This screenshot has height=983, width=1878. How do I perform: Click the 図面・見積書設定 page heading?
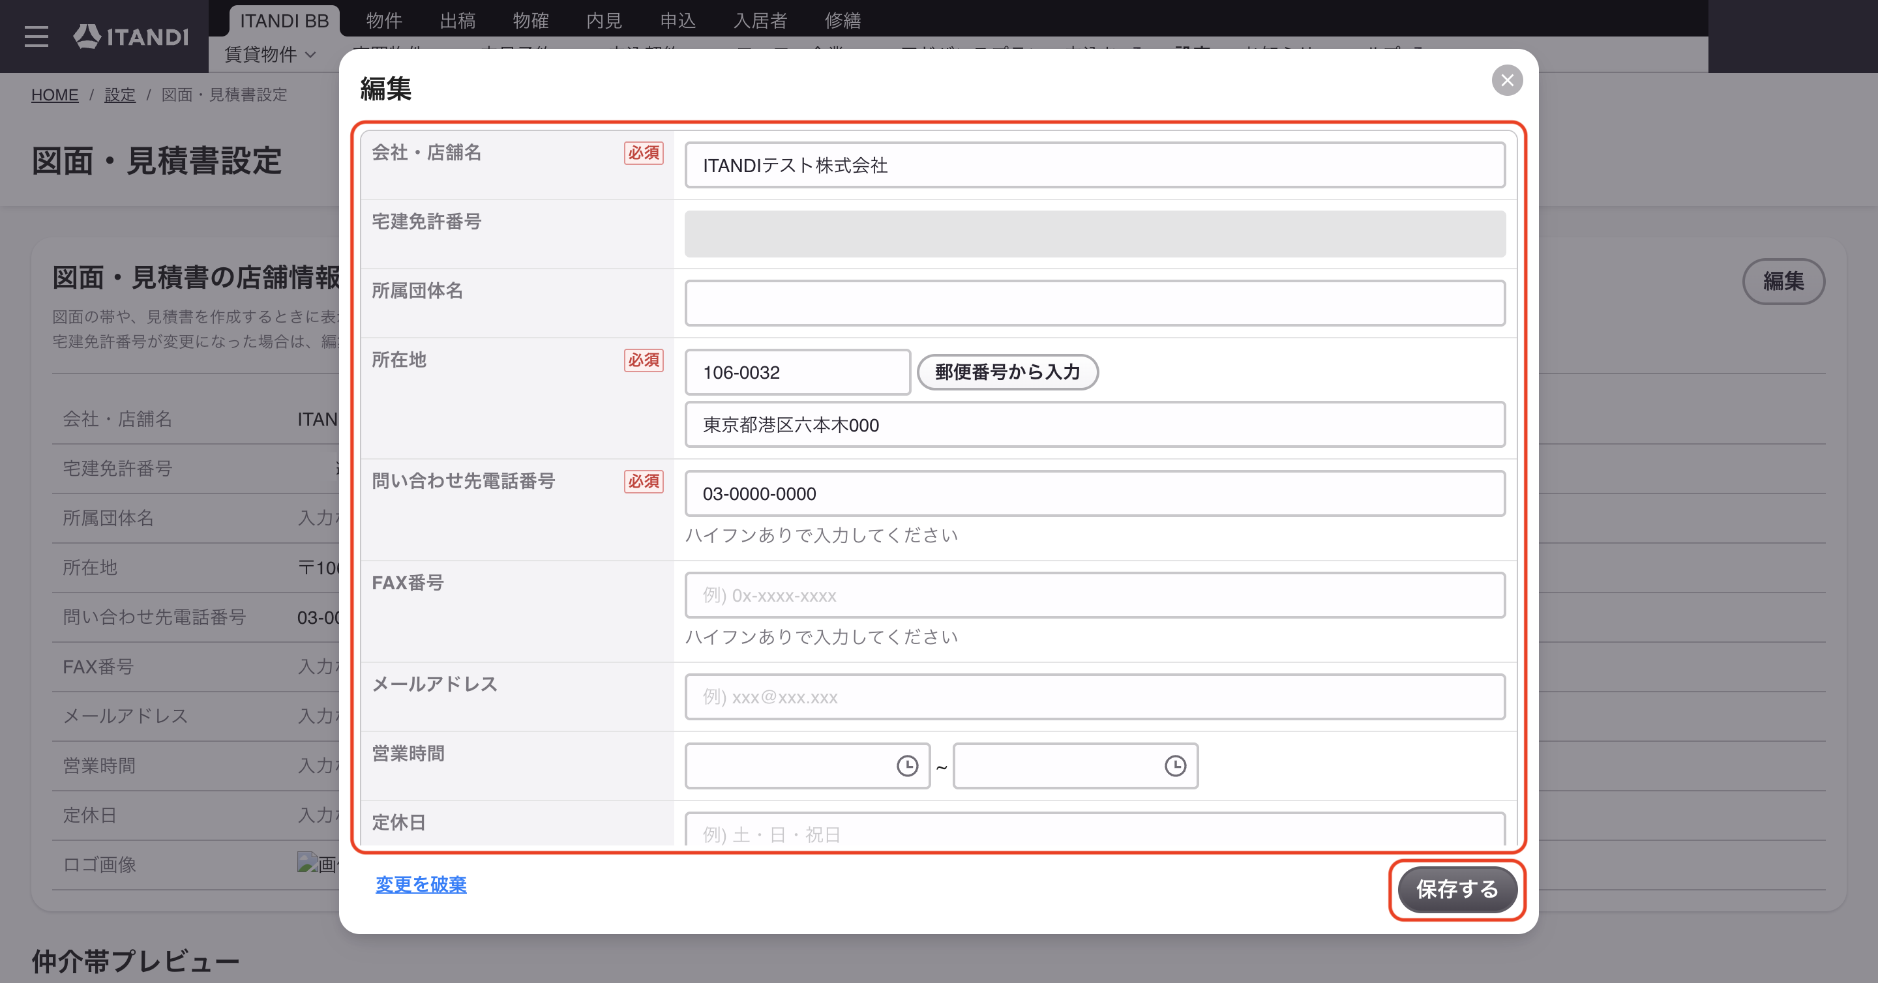[x=156, y=161]
